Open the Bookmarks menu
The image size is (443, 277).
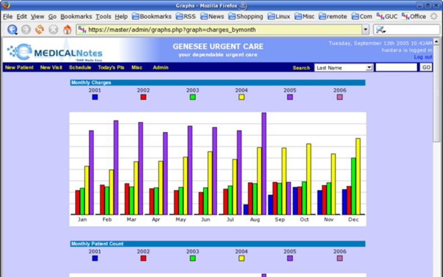[76, 17]
